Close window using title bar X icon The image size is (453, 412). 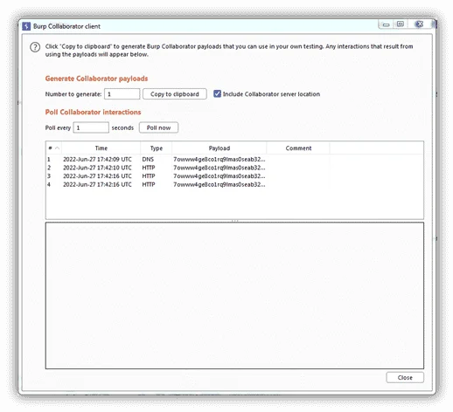(419, 24)
